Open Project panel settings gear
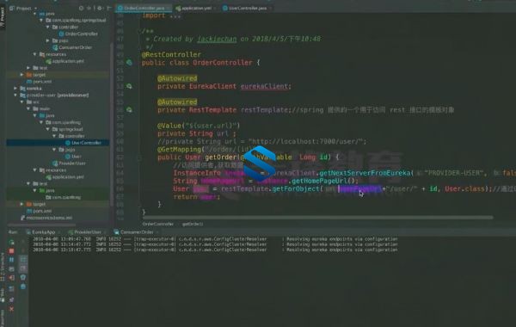Viewport: 516px width, 327px height. coord(100,9)
